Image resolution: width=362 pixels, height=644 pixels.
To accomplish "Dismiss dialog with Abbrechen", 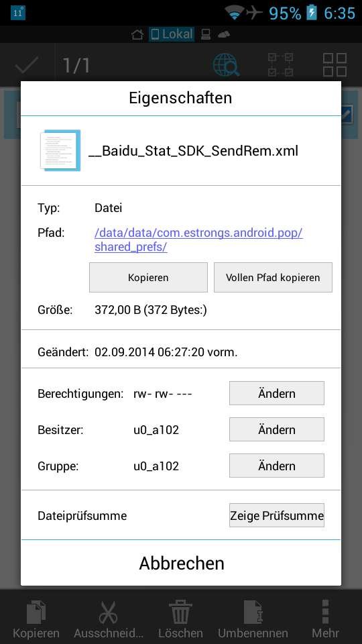I will [181, 563].
